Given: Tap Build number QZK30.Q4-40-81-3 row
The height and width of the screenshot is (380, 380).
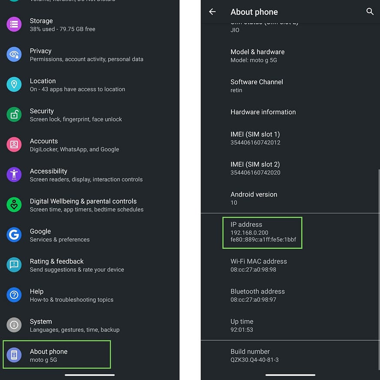Looking at the screenshot, I should coord(291,355).
